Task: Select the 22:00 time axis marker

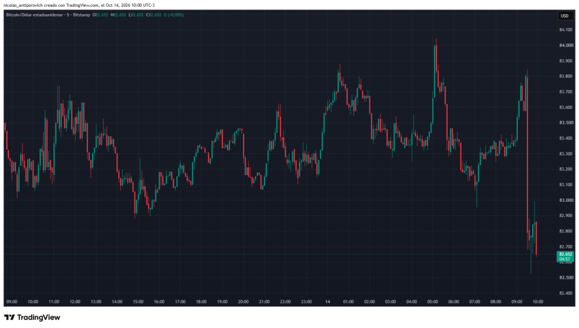Action: point(285,302)
